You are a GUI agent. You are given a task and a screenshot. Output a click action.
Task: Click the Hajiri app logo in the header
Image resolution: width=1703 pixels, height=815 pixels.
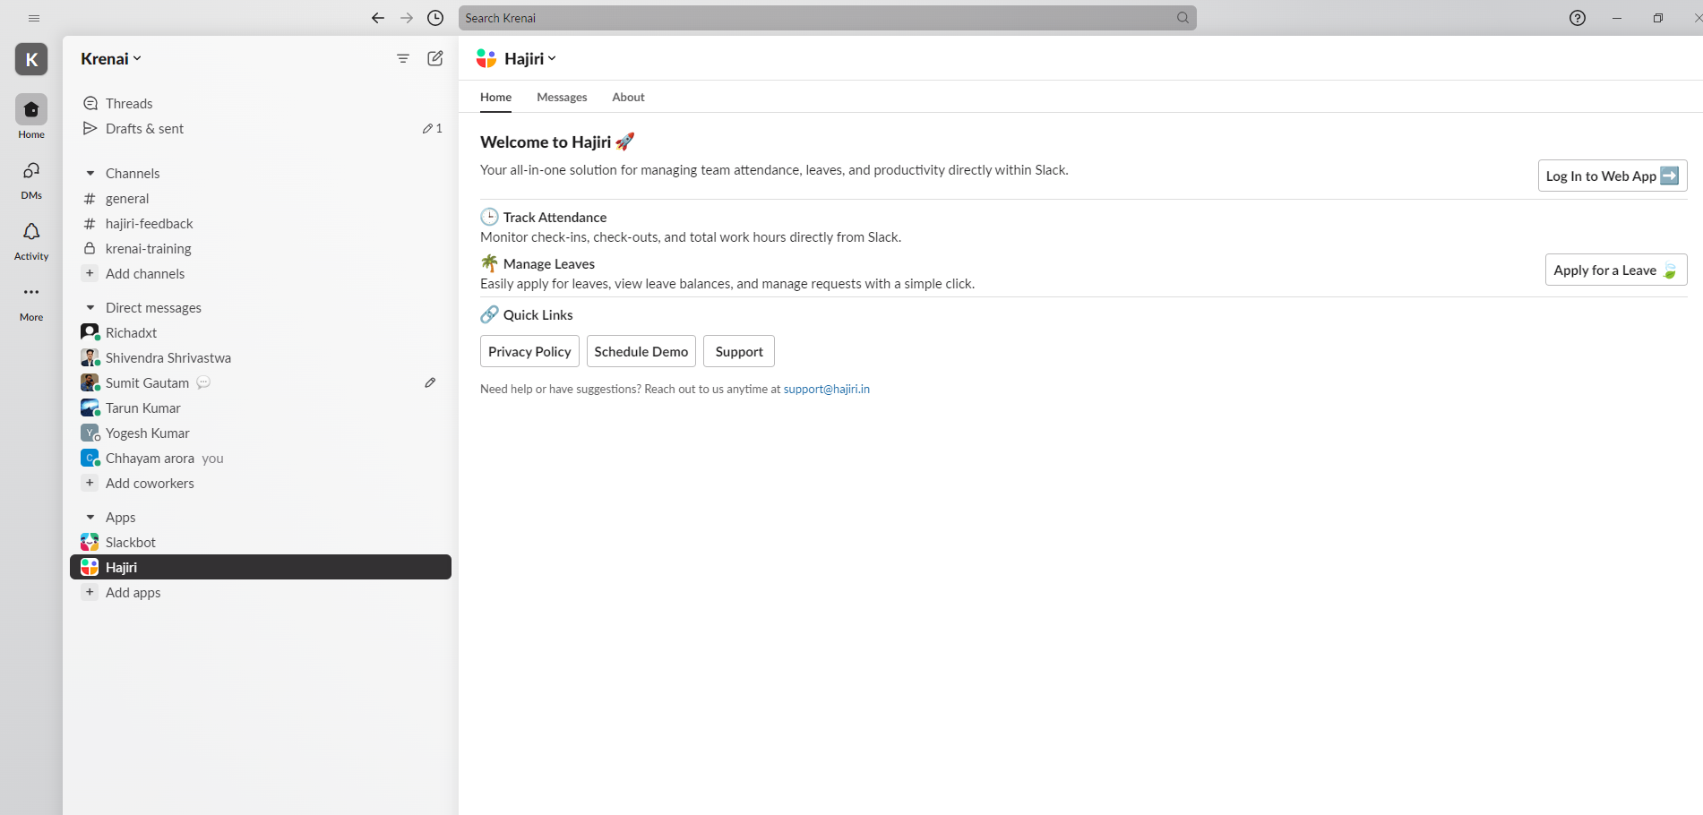point(486,58)
